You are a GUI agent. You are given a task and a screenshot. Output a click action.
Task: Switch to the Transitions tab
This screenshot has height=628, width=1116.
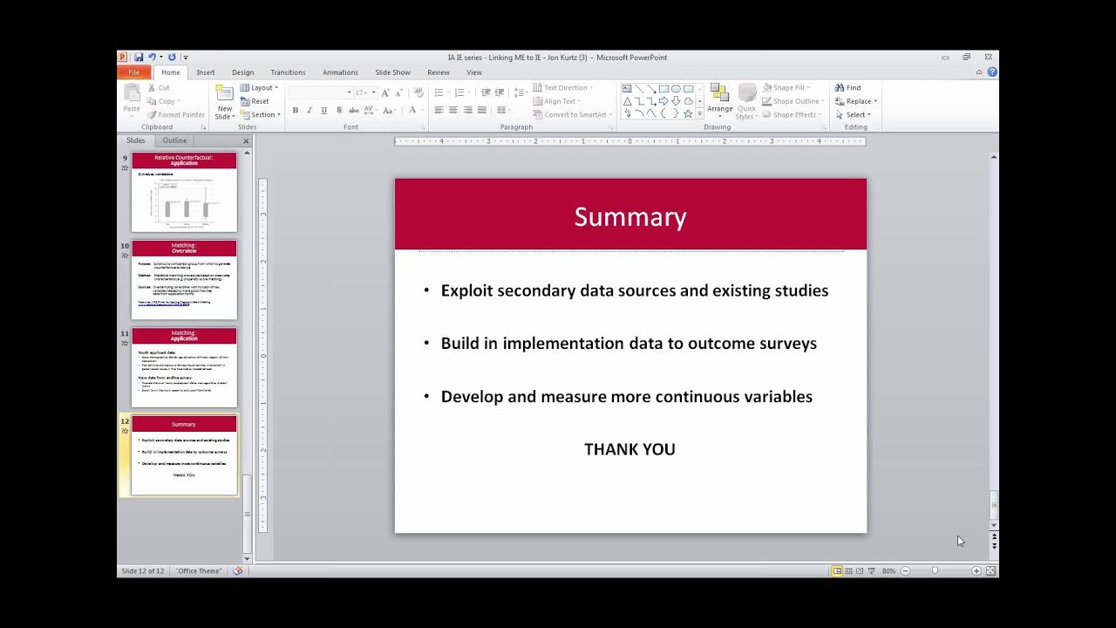point(288,72)
